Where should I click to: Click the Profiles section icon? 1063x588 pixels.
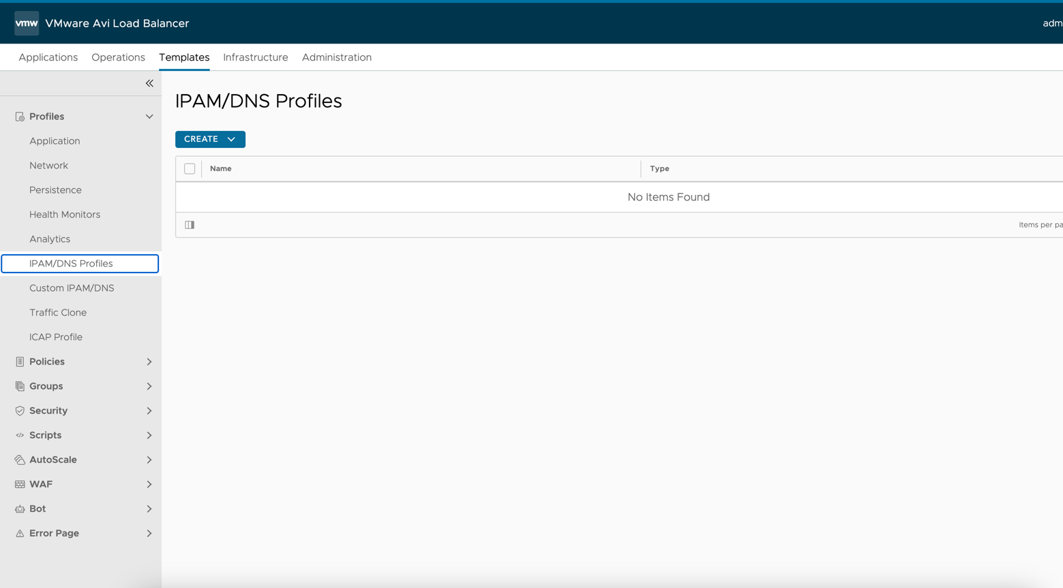point(20,117)
